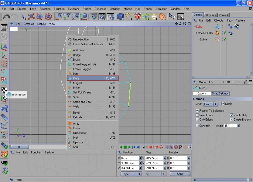Select the Cube object in Objects manager
This screenshot has width=253, height=182.
point(199,27)
